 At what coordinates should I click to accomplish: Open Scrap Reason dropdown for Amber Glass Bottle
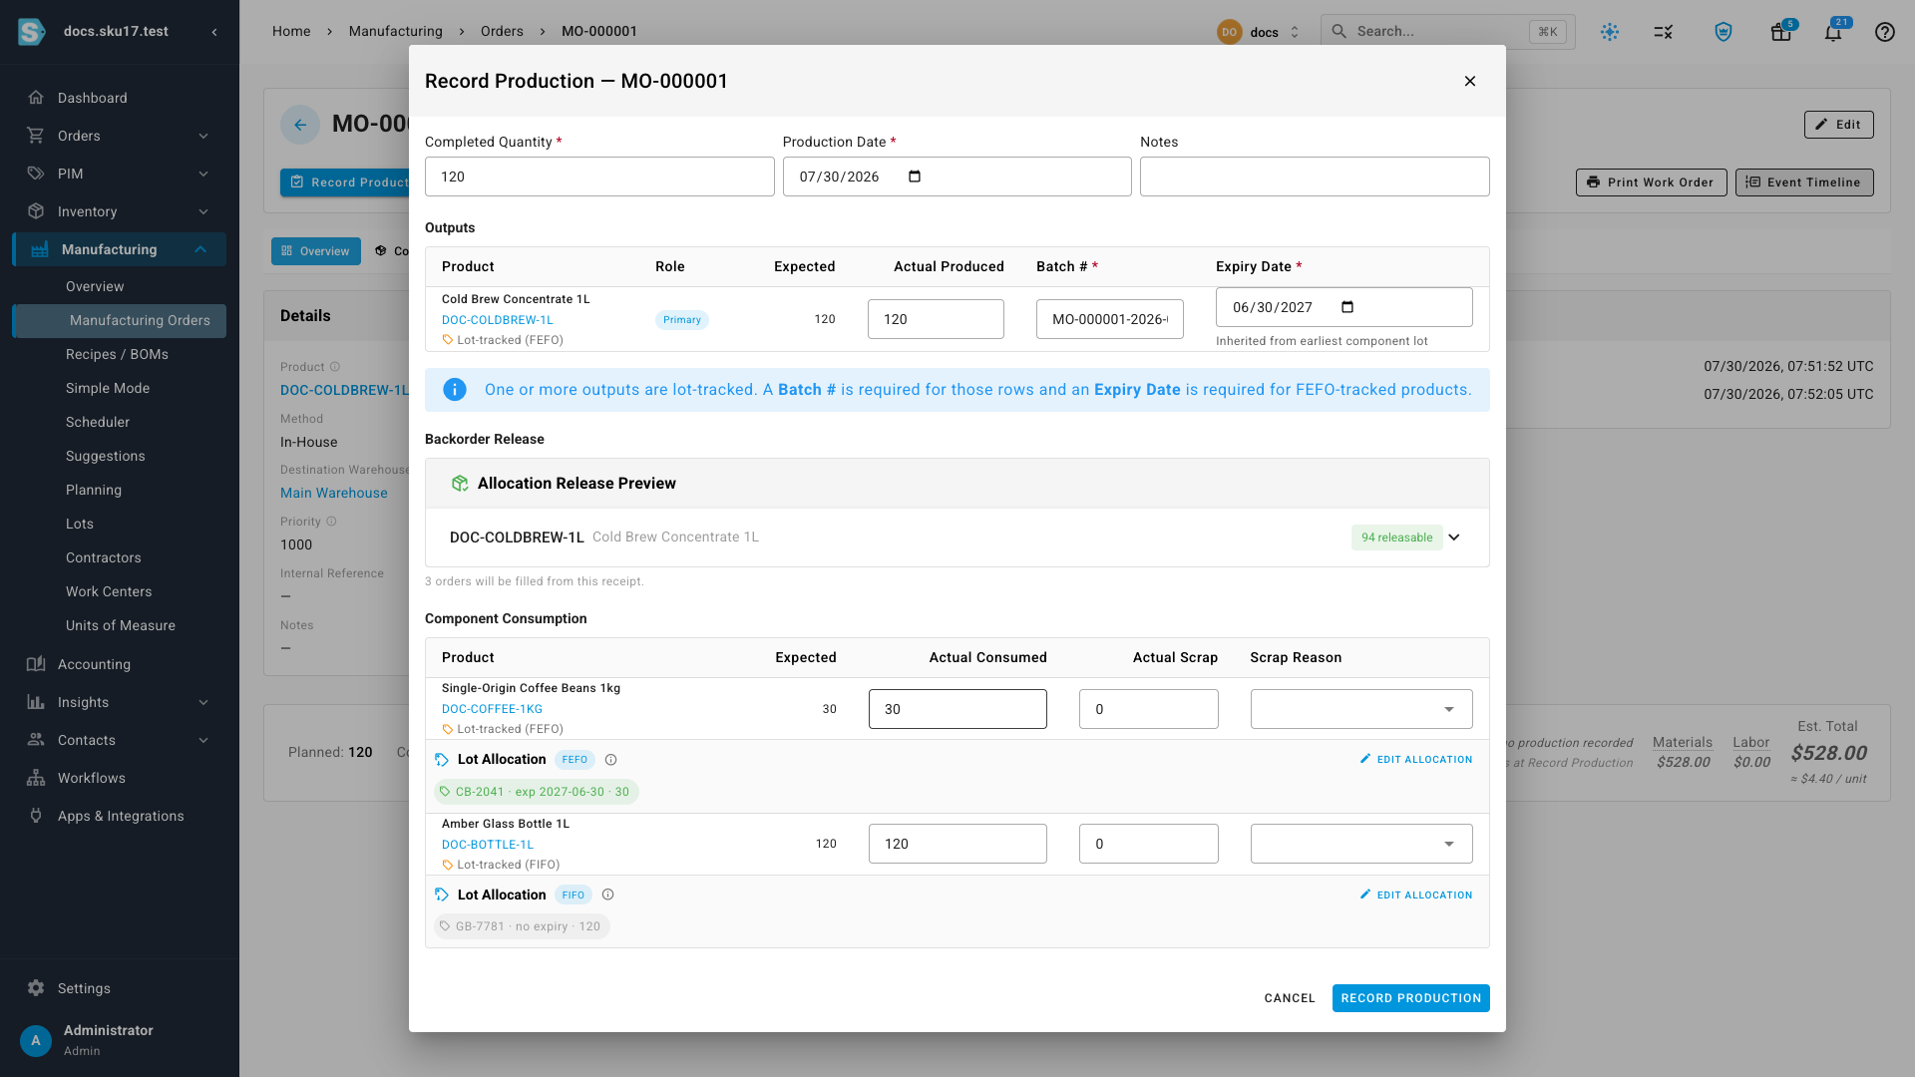click(x=1361, y=844)
